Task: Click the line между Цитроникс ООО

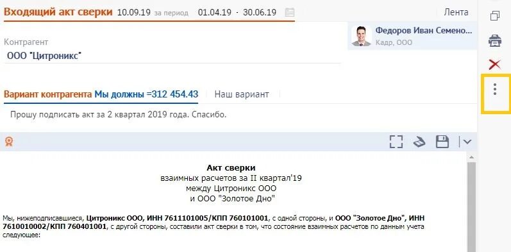Action: point(231,189)
